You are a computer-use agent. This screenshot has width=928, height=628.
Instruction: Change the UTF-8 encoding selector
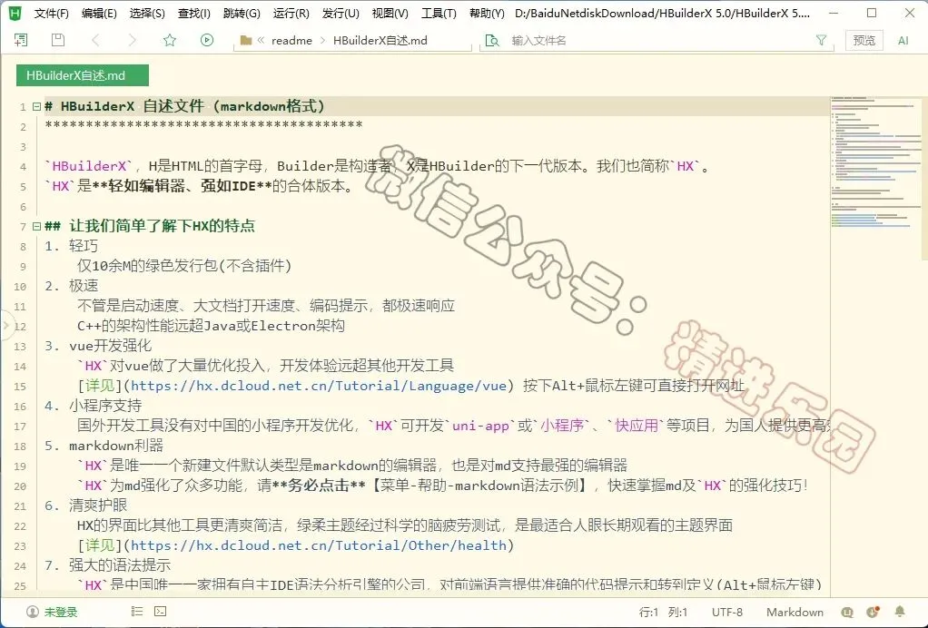point(726,612)
